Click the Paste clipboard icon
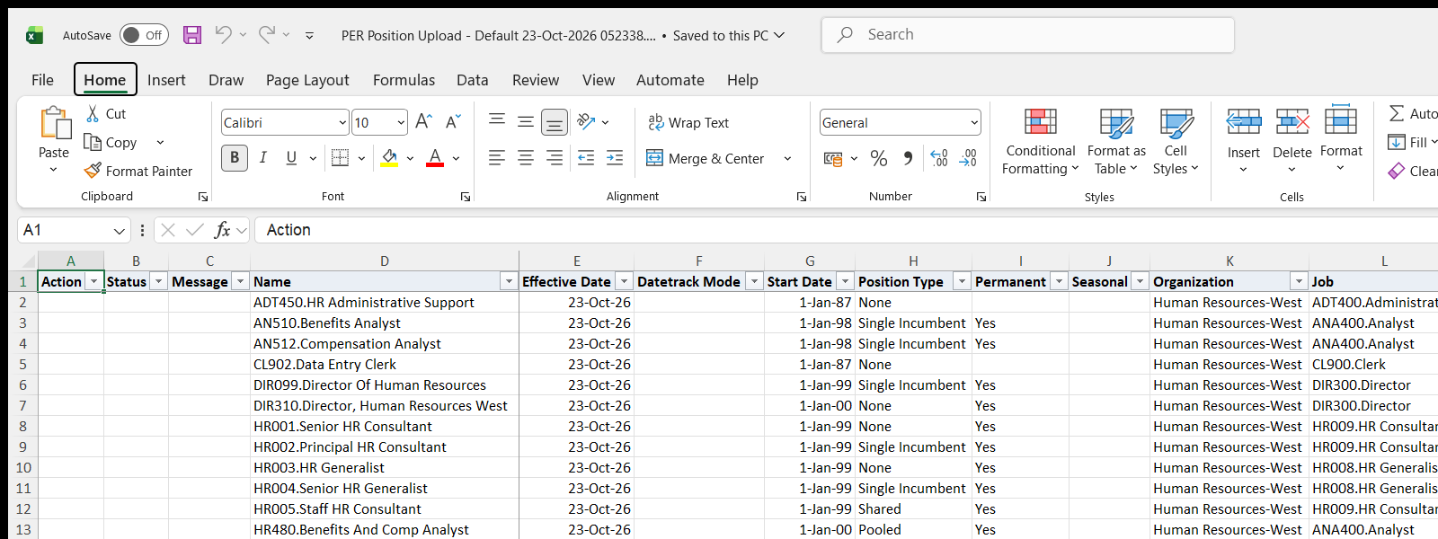1438x539 pixels. tap(54, 123)
